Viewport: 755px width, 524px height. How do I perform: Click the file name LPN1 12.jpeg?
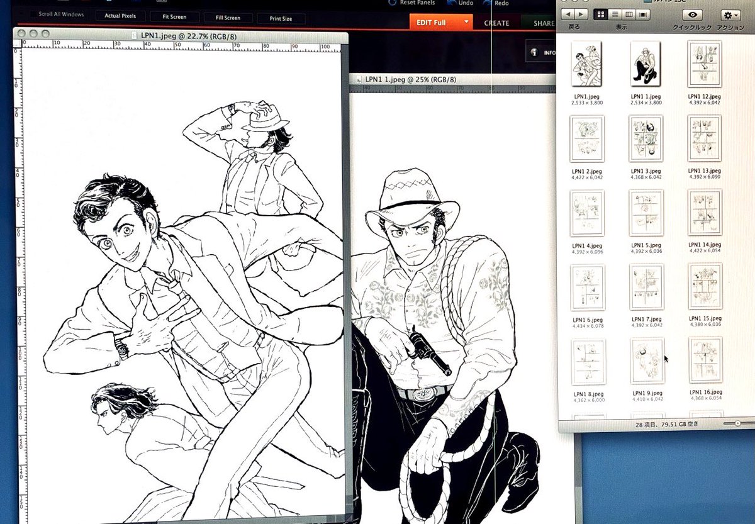tap(705, 97)
